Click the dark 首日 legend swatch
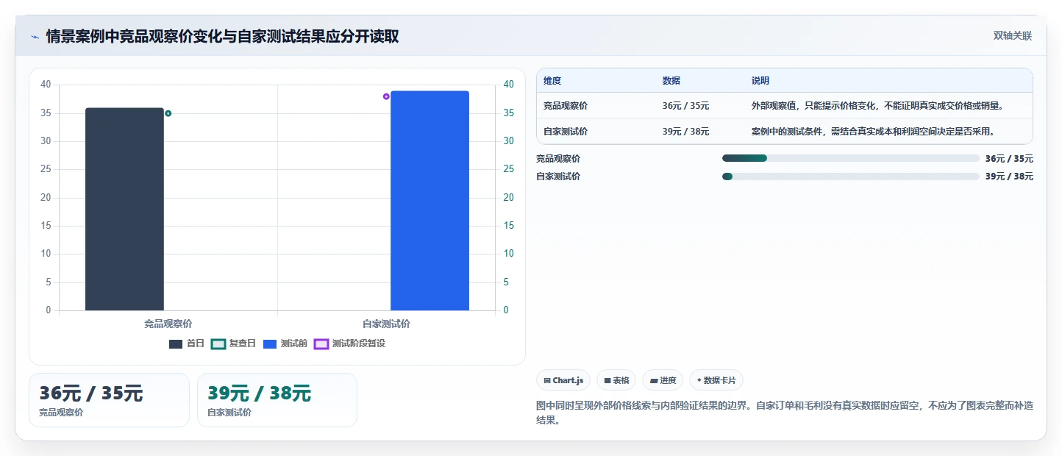 click(x=176, y=343)
